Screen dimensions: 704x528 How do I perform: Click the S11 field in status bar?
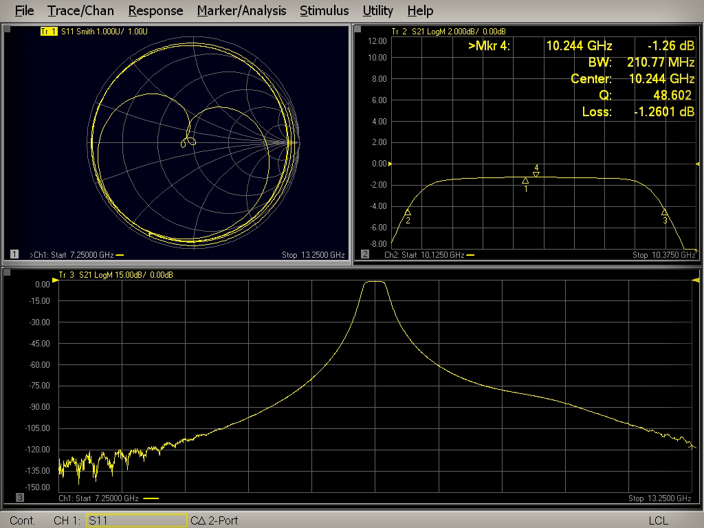click(136, 520)
